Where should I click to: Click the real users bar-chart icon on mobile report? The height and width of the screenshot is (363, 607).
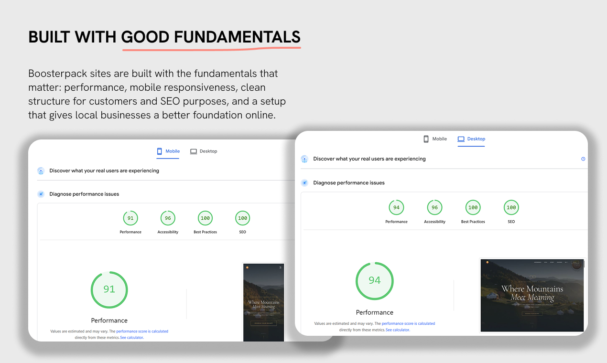[x=41, y=171]
